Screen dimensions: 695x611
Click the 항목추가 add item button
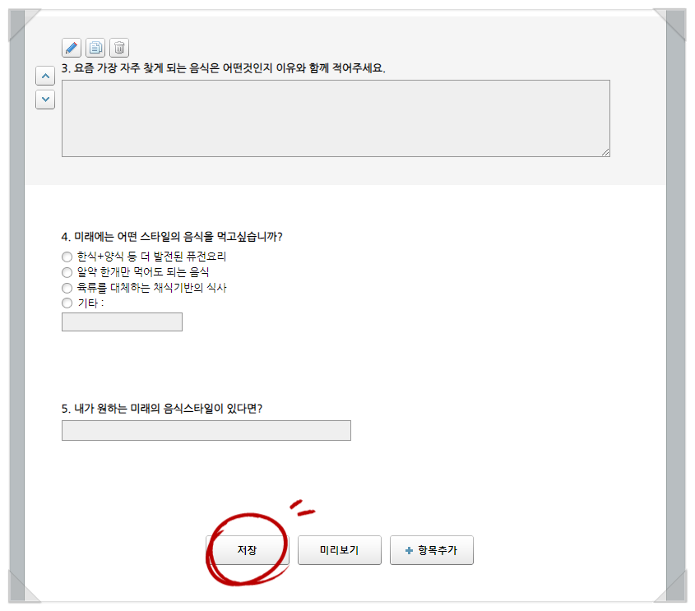(x=431, y=550)
